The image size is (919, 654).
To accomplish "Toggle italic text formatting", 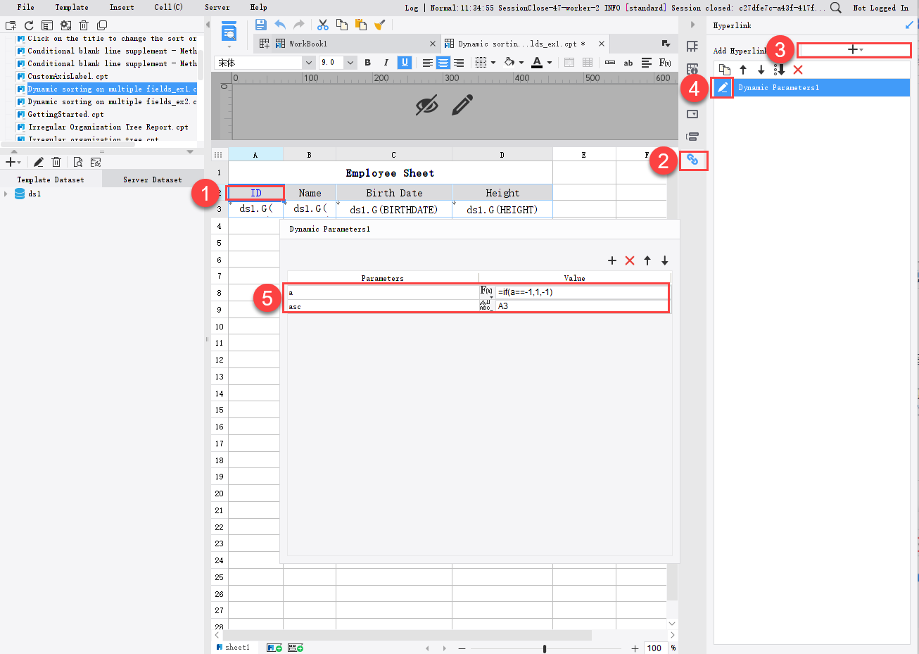I will [x=386, y=63].
